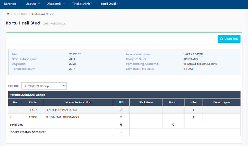Image resolution: width=248 pixels, height=146 pixels.
Task: Click the SKS column header
Action: 121,102
